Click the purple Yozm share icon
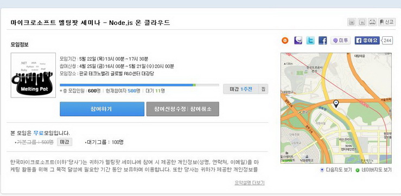 coord(298,40)
